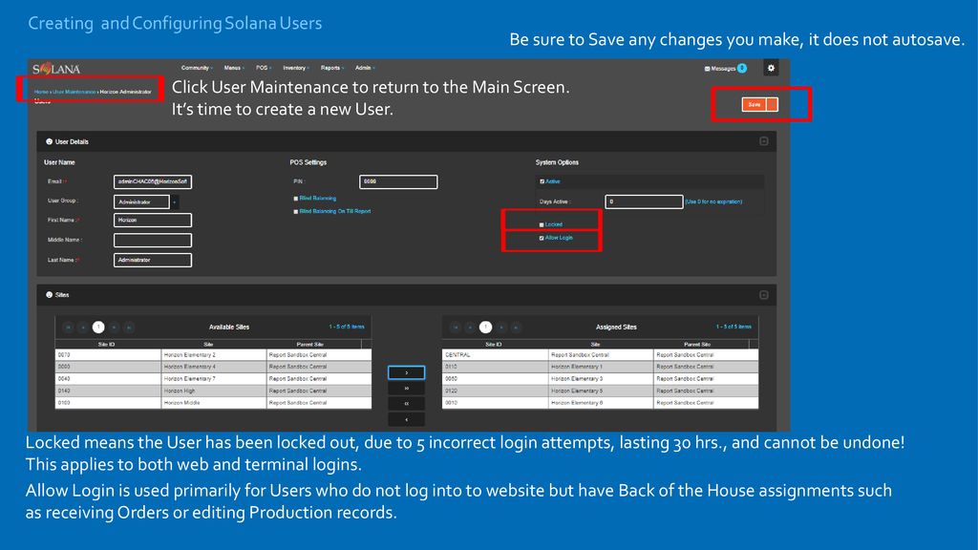Collapse the Sites panel

point(763,295)
